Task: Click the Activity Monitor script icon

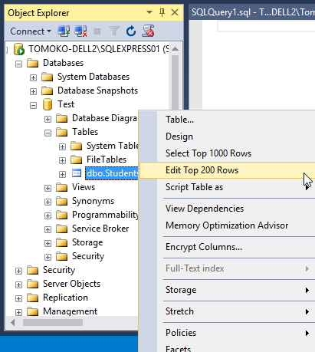Action: pos(149,31)
